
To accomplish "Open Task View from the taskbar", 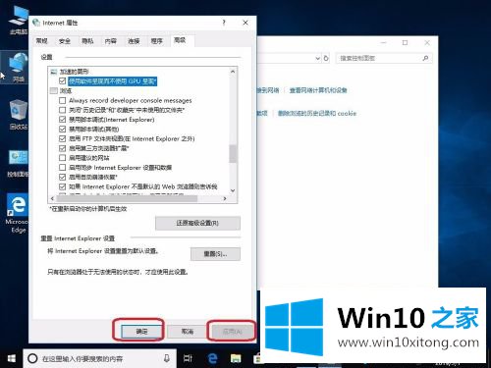I will pos(188,358).
